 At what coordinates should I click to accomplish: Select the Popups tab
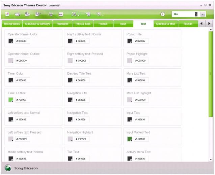click(103, 24)
